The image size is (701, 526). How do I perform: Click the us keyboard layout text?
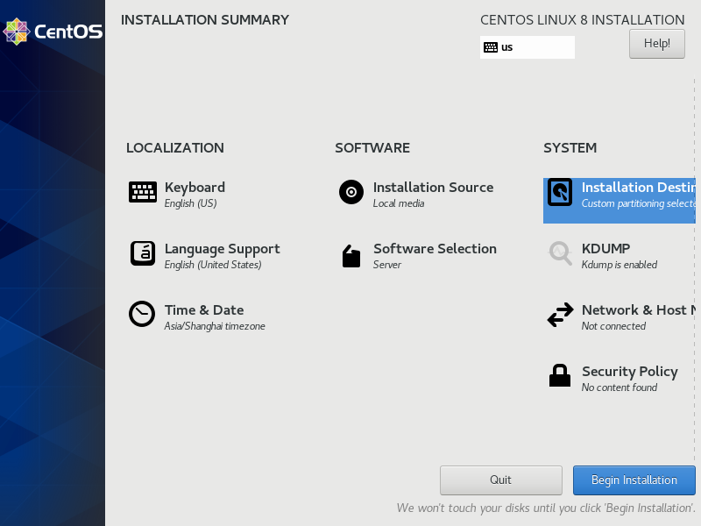pyautogui.click(x=507, y=47)
